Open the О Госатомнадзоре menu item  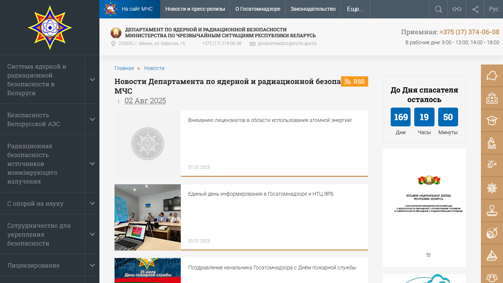coord(258,9)
